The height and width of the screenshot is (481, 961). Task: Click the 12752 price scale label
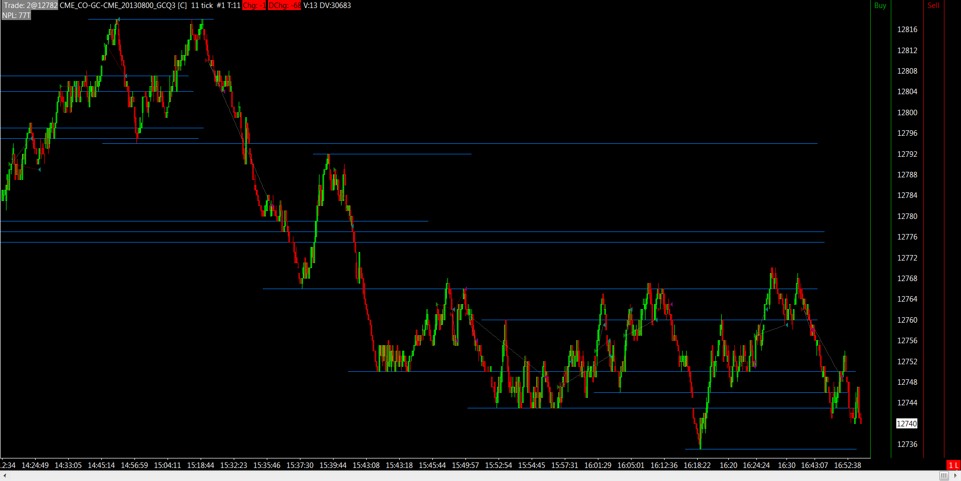(x=907, y=362)
